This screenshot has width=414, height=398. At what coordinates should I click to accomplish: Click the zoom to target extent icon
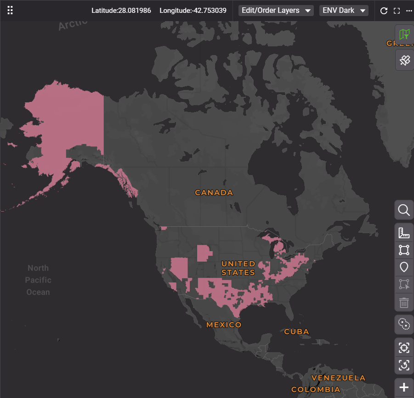(404, 348)
